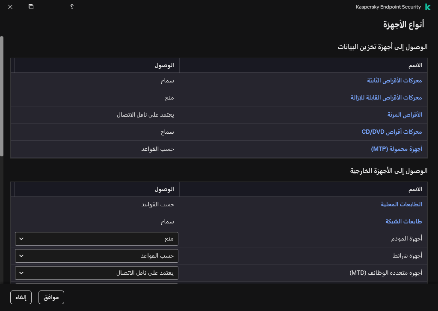Open settings for محركات أقراص CD/DVD

392,132
